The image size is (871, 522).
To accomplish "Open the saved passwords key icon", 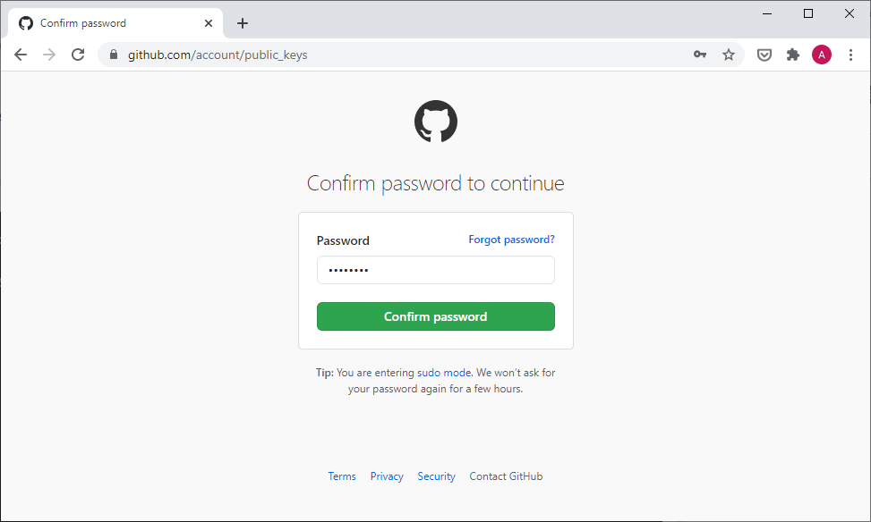I will coord(700,55).
